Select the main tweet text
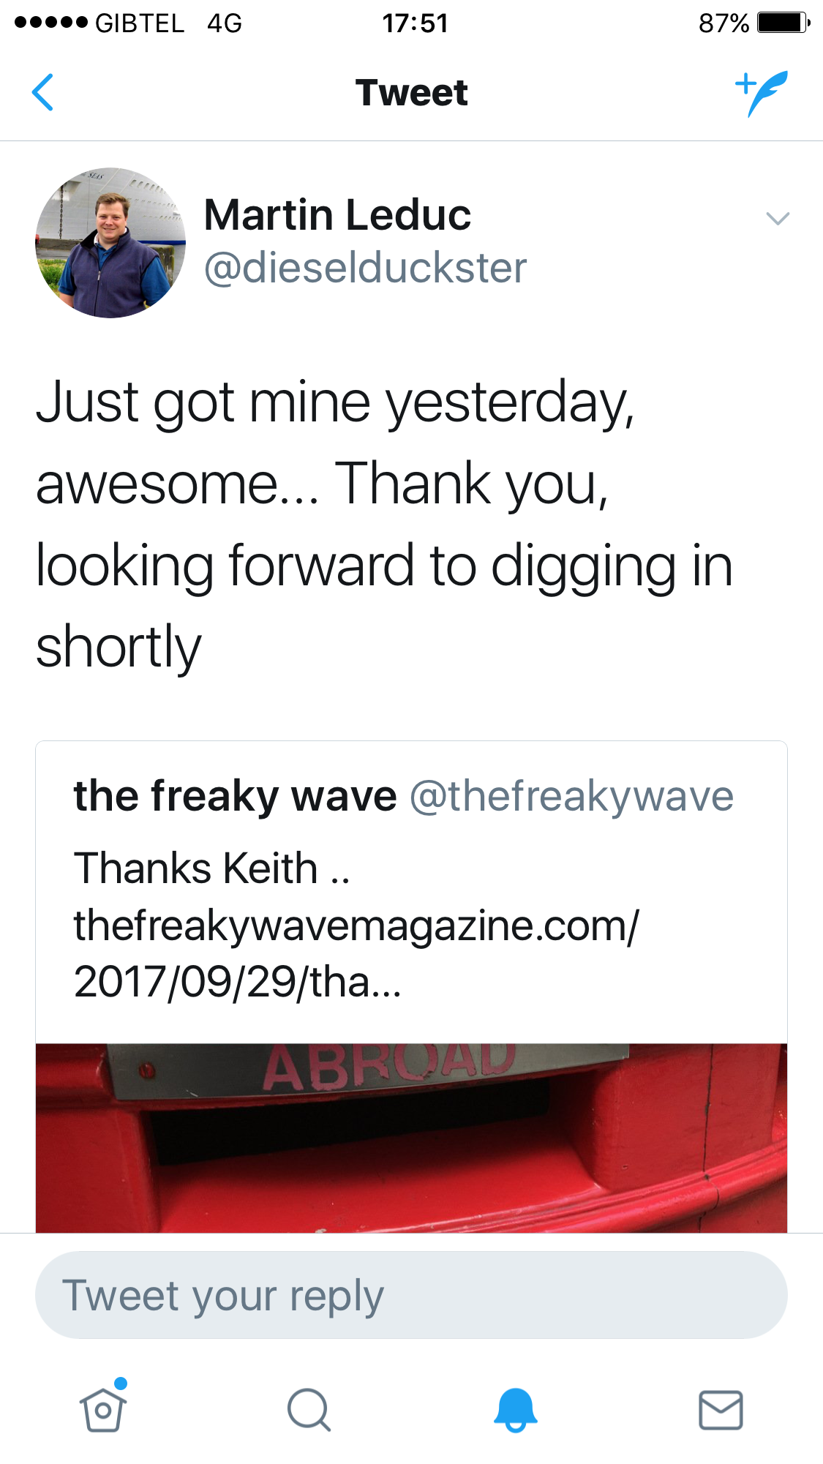Screen dimensions: 823x1464 point(384,524)
